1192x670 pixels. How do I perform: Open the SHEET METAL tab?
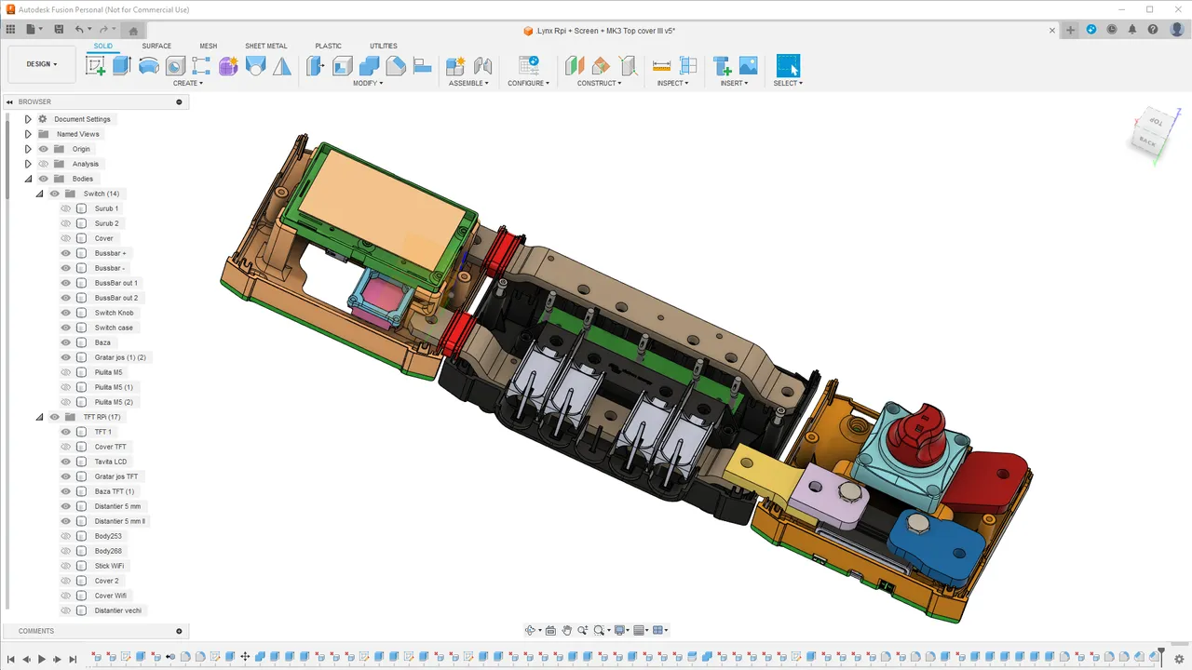[x=266, y=46]
